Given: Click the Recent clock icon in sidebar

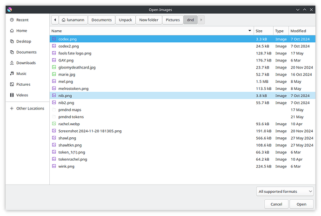Looking at the screenshot, I should tap(12, 20).
